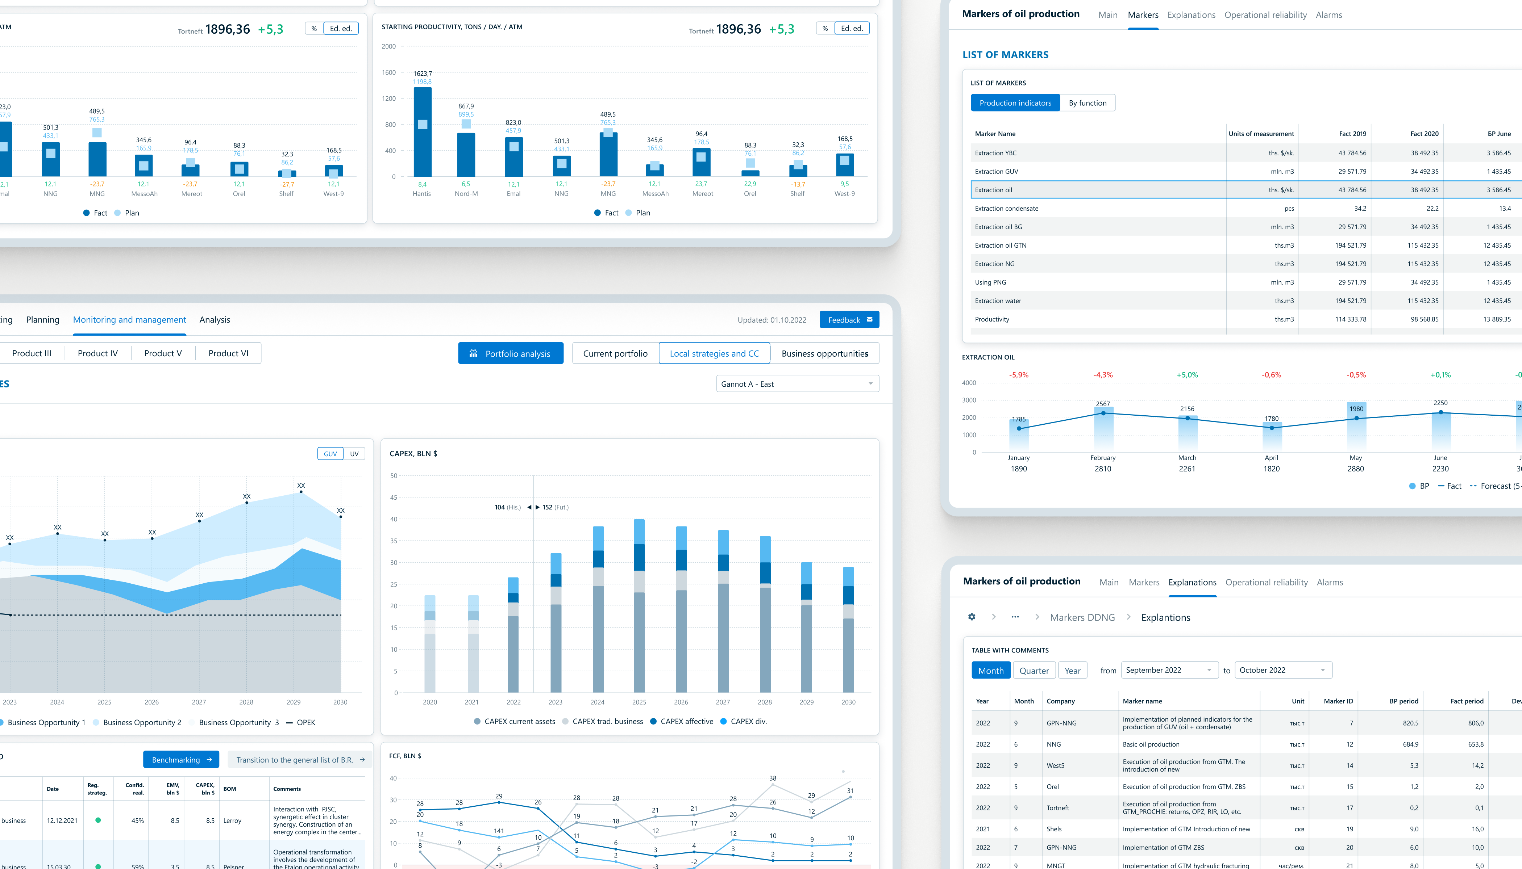The image size is (1522, 869).
Task: Open Markers tab in the Table with Comments window
Action: [x=1144, y=582]
